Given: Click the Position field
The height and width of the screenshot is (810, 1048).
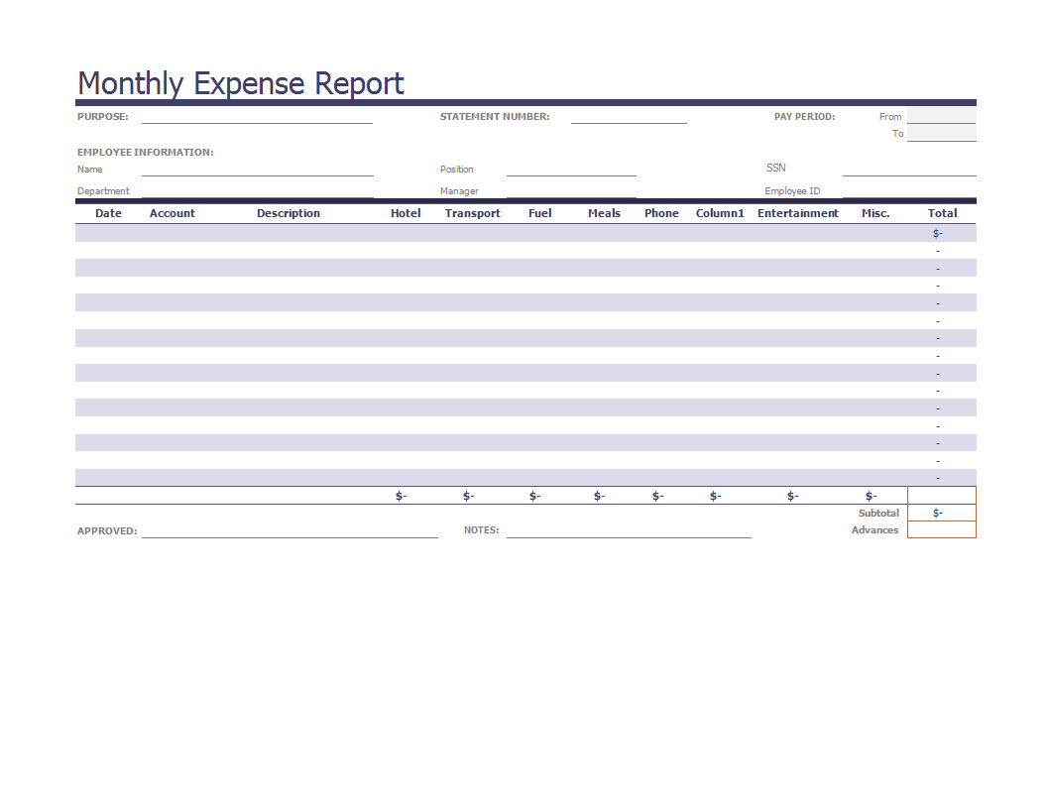Looking at the screenshot, I should [571, 169].
